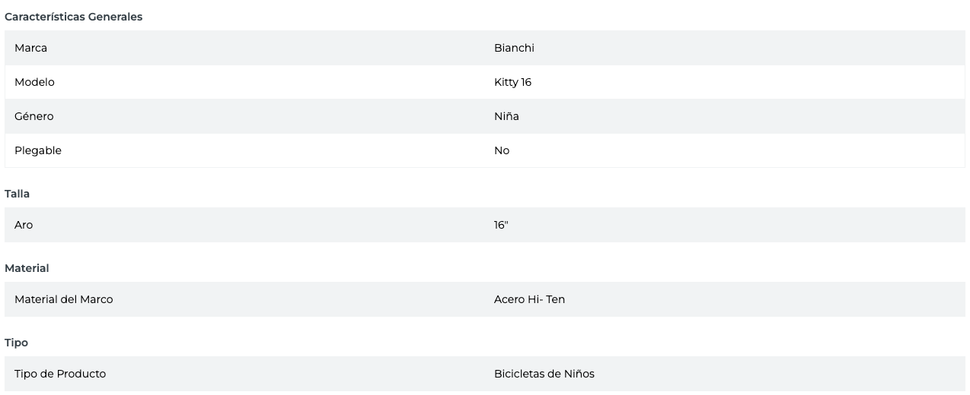Click the No value for Plegable
The width and height of the screenshot is (970, 395).
(x=502, y=150)
